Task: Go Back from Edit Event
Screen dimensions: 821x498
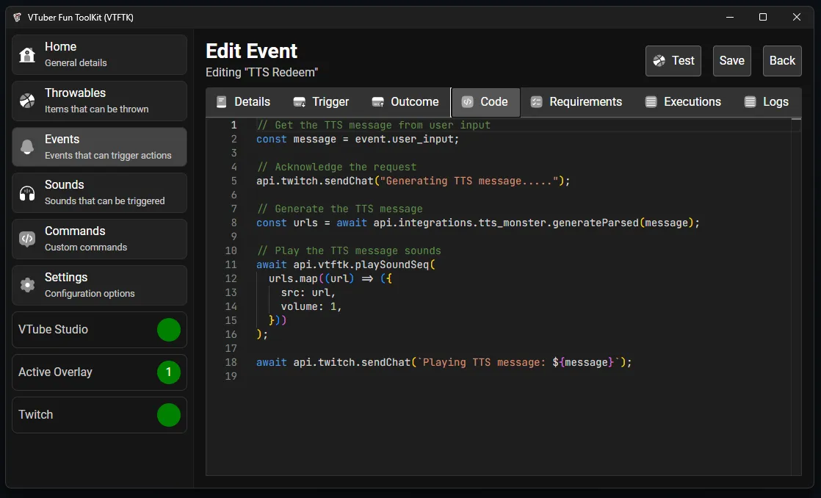Action: [782, 61]
